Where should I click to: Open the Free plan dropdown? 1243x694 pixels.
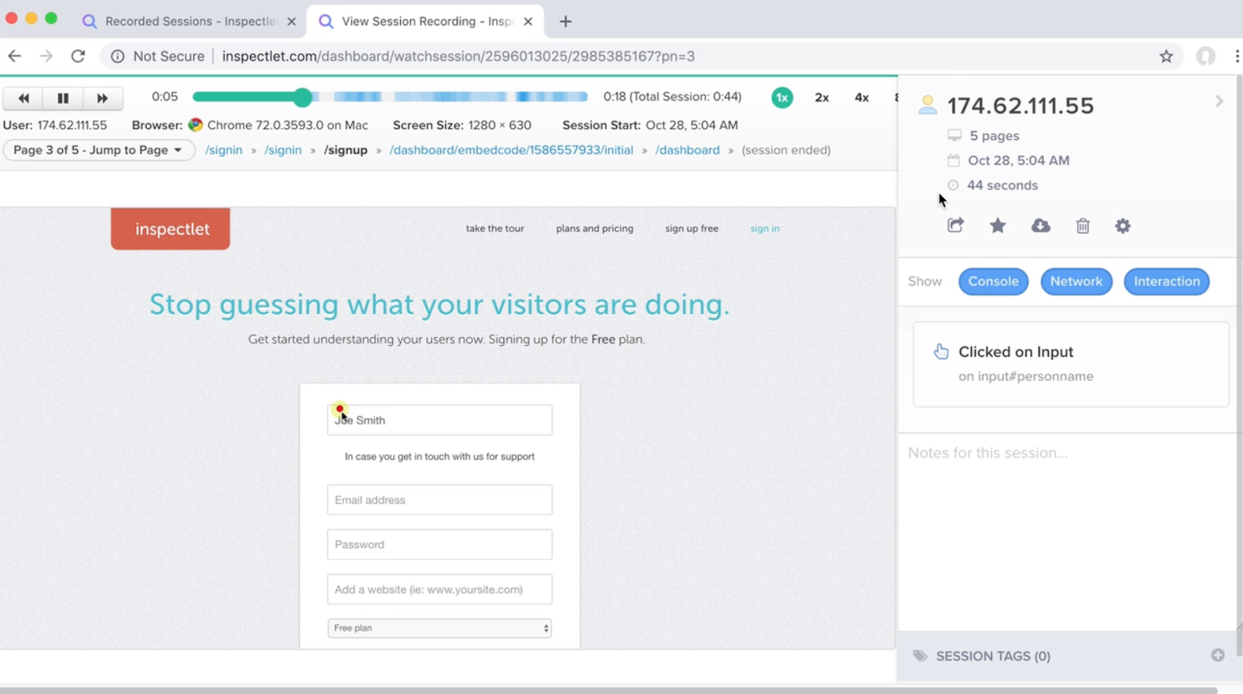coord(440,628)
